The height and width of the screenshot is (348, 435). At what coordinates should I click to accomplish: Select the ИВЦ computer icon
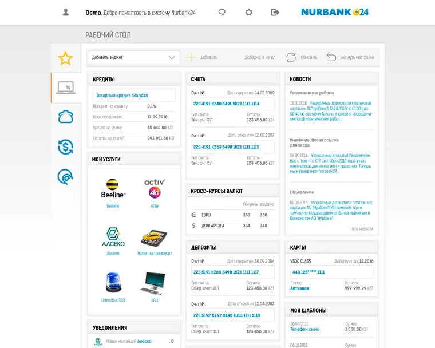[x=153, y=283]
